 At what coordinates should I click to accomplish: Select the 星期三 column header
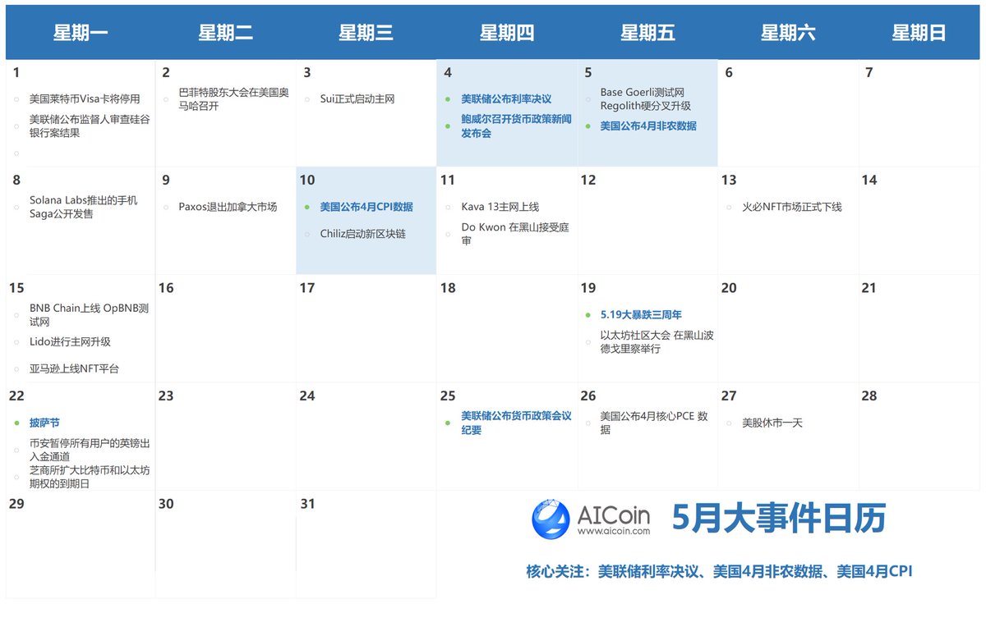pos(366,33)
